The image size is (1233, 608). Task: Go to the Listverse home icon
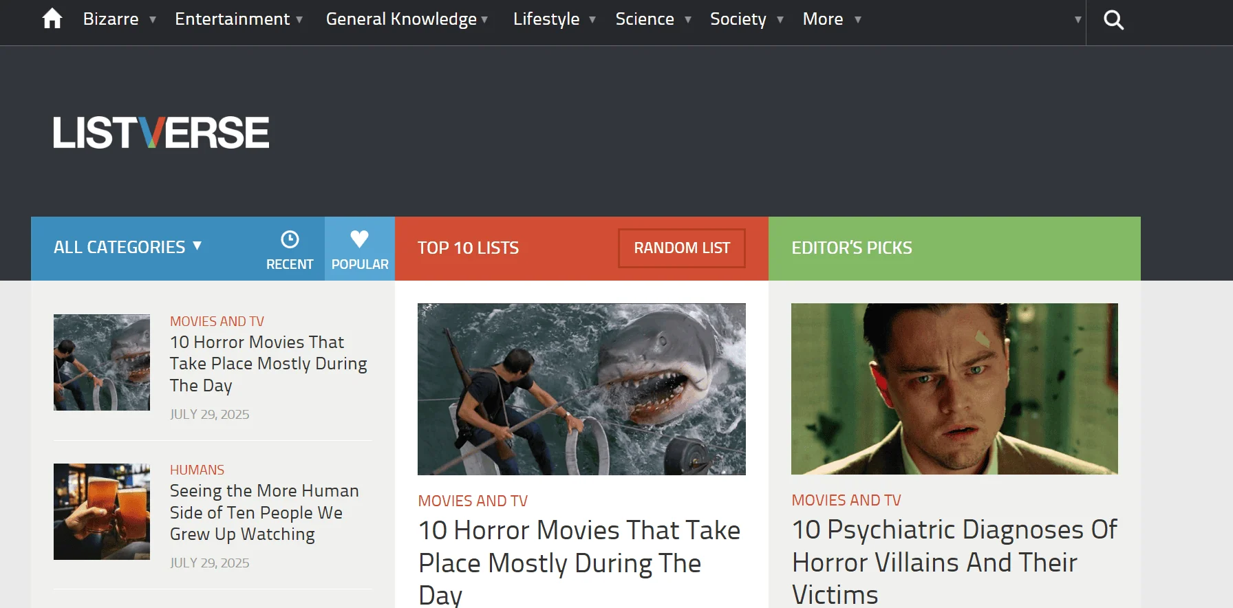click(52, 19)
